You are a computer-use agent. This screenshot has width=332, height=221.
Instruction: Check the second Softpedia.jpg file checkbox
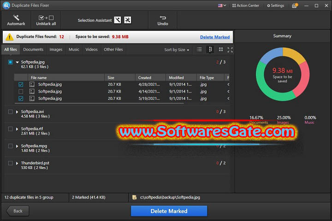click(21, 91)
